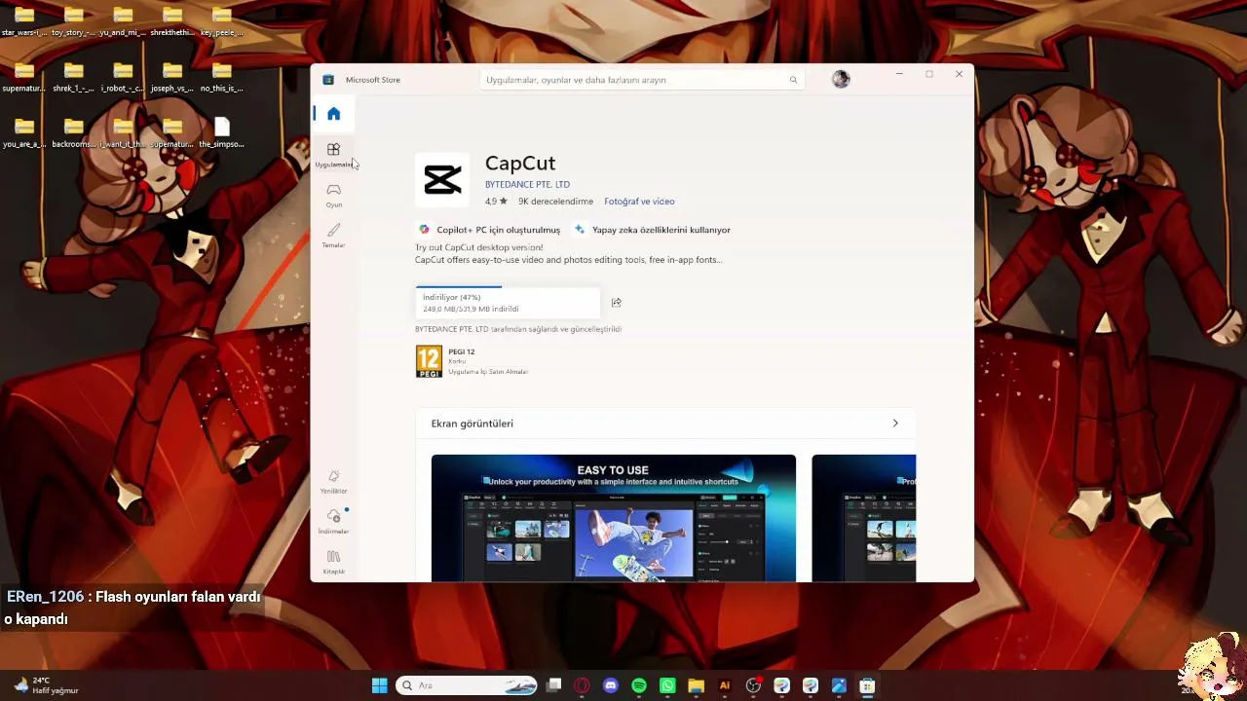Open Spotify from the taskbar
Screen dimensions: 1247x701
click(x=639, y=685)
